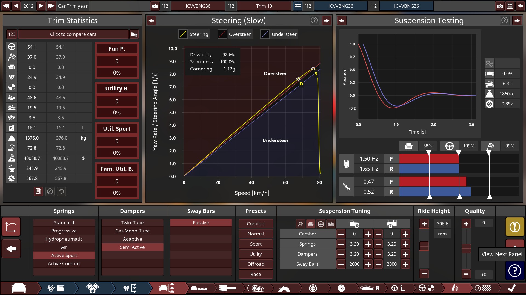
Task: Toggle the Oversteer legend line
Action: pyautogui.click(x=222, y=34)
